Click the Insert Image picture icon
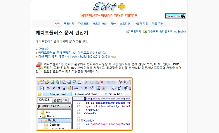 click(98, 88)
